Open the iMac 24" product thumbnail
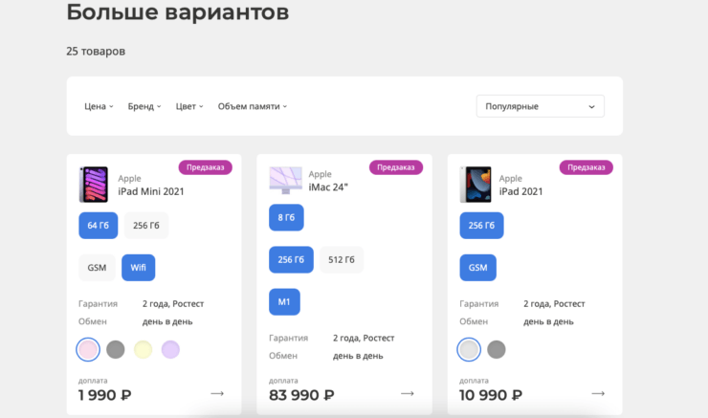Viewport: 708px width, 418px height. [286, 180]
